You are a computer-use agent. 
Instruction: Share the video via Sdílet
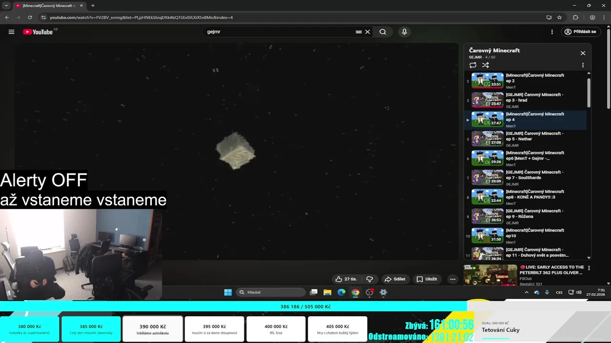(x=395, y=279)
